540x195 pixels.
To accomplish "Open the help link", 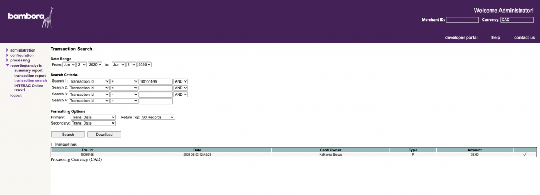I will (x=496, y=37).
